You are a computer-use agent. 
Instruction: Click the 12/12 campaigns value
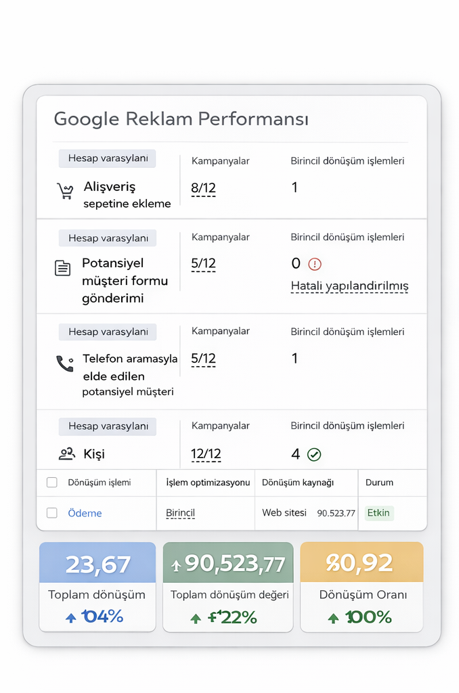[x=206, y=454]
